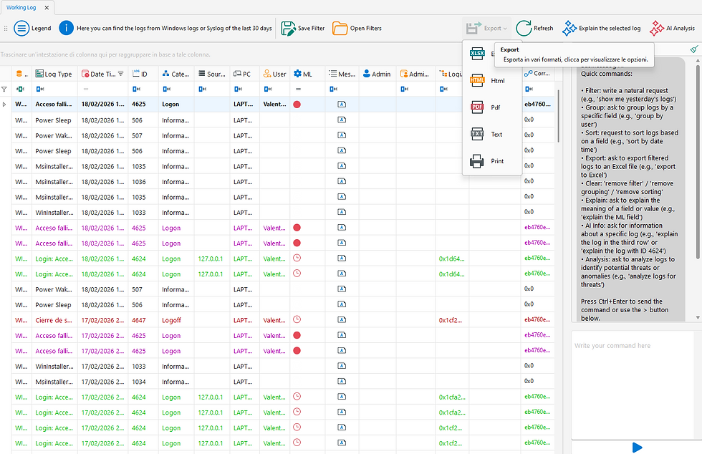Click the database icon column header
702x454 pixels.
[21, 74]
